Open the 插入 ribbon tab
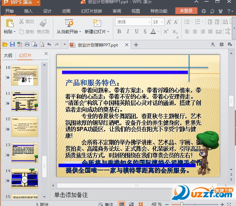This screenshot has height=206, width=236. [x=28, y=11]
